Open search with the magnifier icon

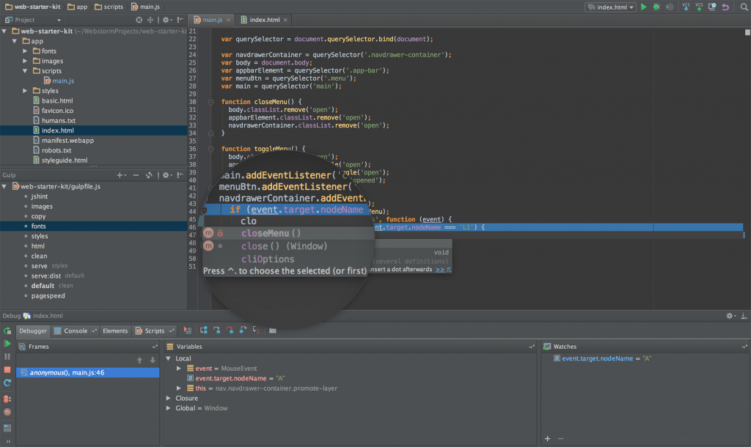point(742,7)
